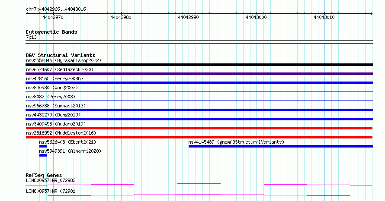Select the black nsv5556846 variant bar

199,65
